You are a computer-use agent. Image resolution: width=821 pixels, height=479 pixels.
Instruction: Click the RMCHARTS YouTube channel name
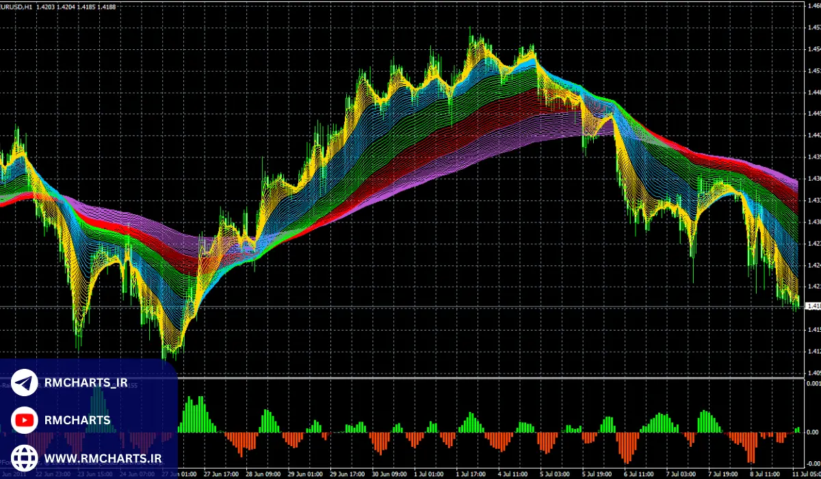point(77,420)
